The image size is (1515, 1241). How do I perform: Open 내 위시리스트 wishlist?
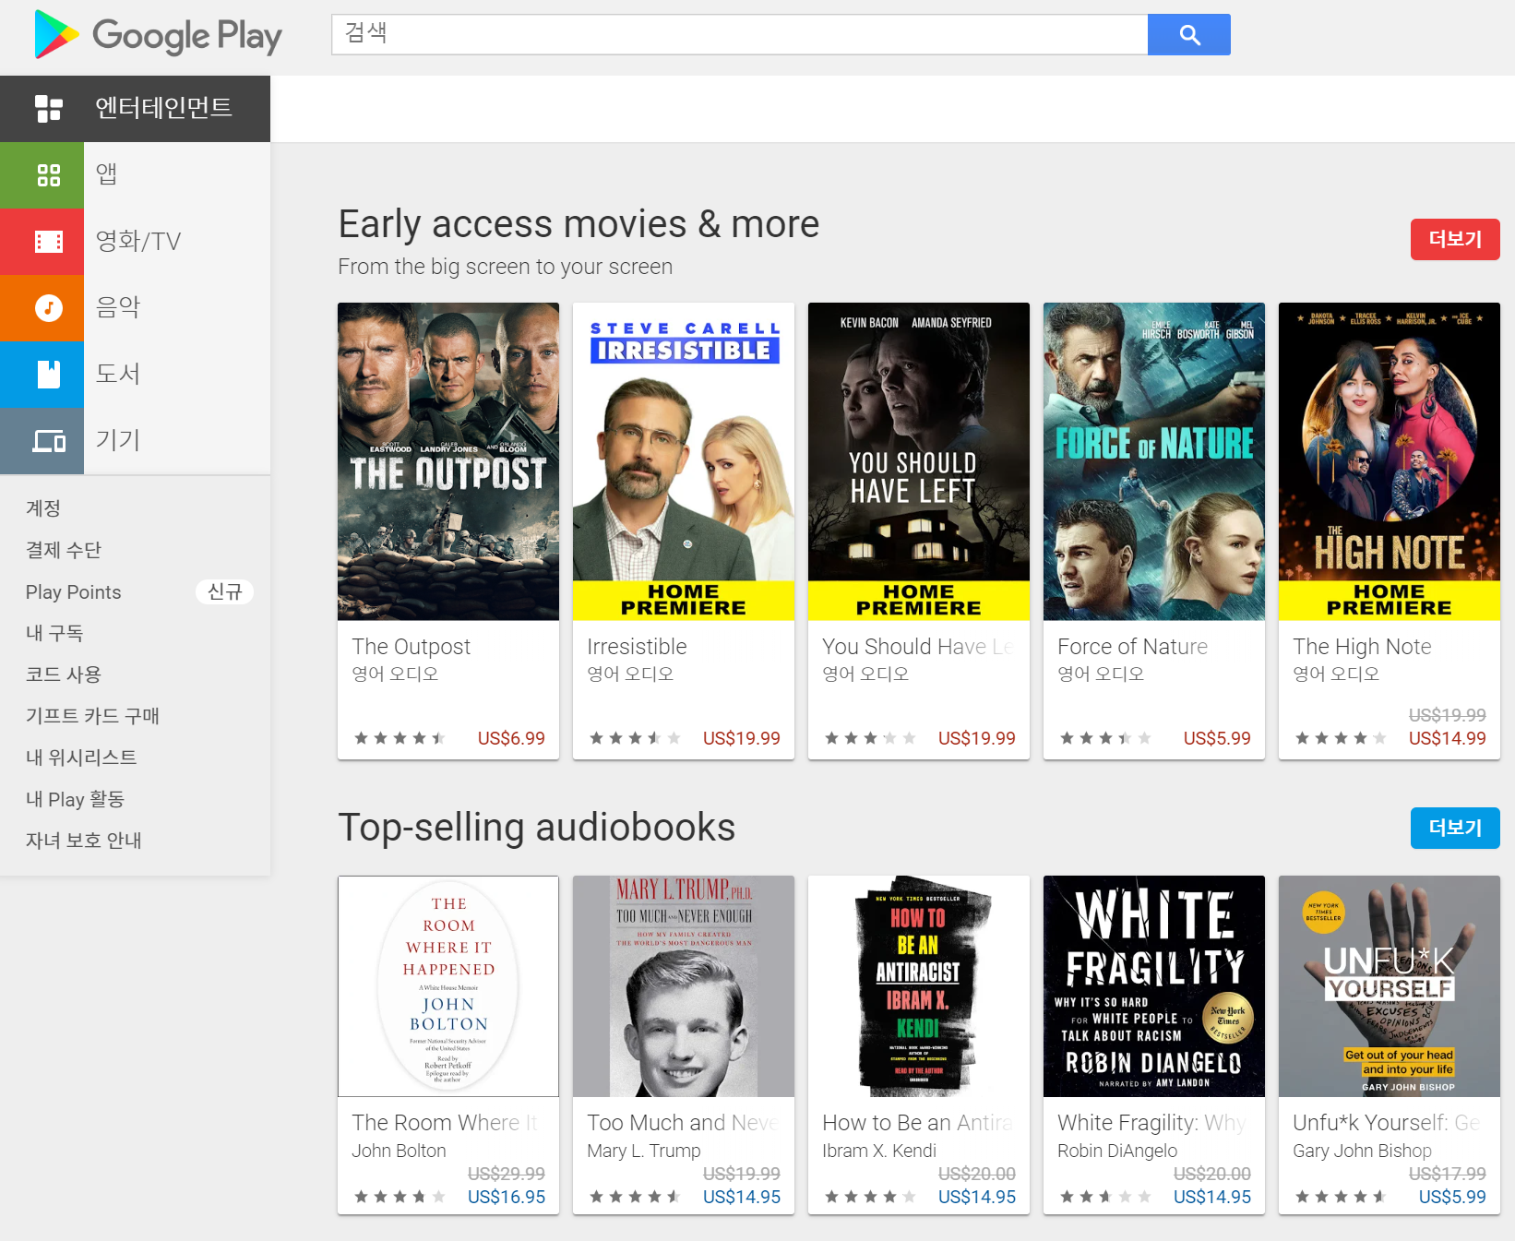coord(81,758)
